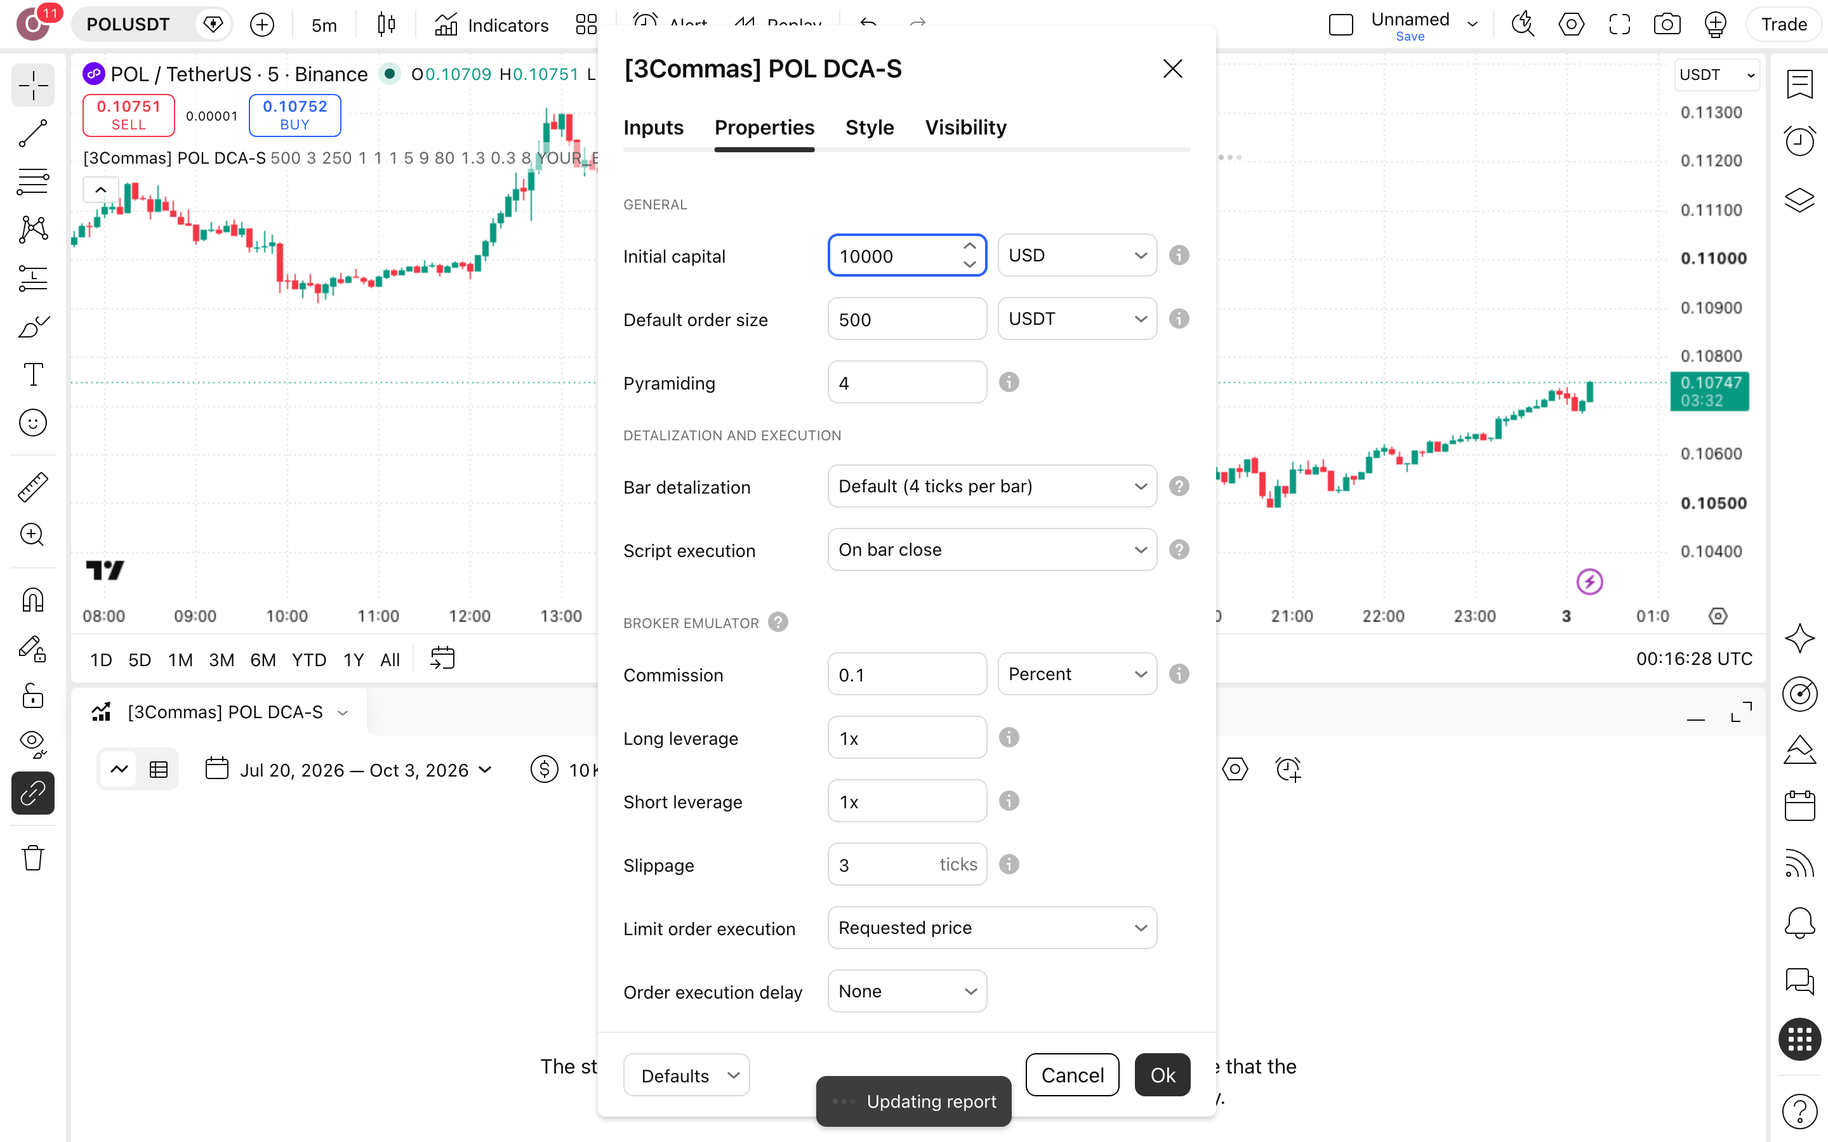Switch to the Inputs tab
Screen dimensions: 1828x1142
(x=653, y=128)
